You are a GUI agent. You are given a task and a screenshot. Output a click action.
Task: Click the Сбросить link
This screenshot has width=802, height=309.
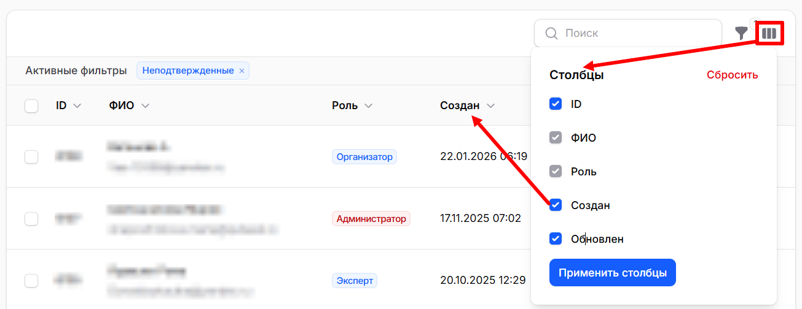coord(733,75)
